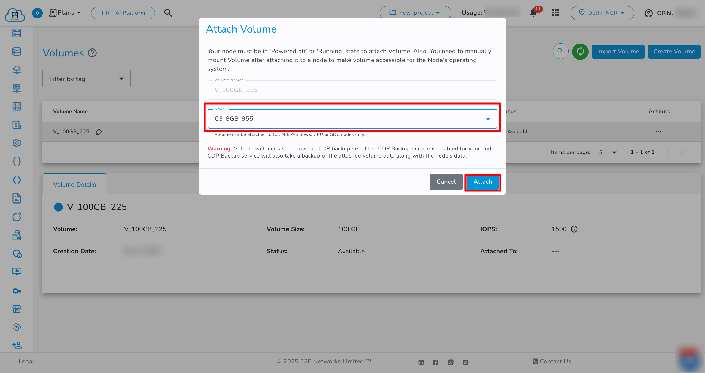Switch to Volume Details tab
The height and width of the screenshot is (373, 705).
tap(75, 185)
